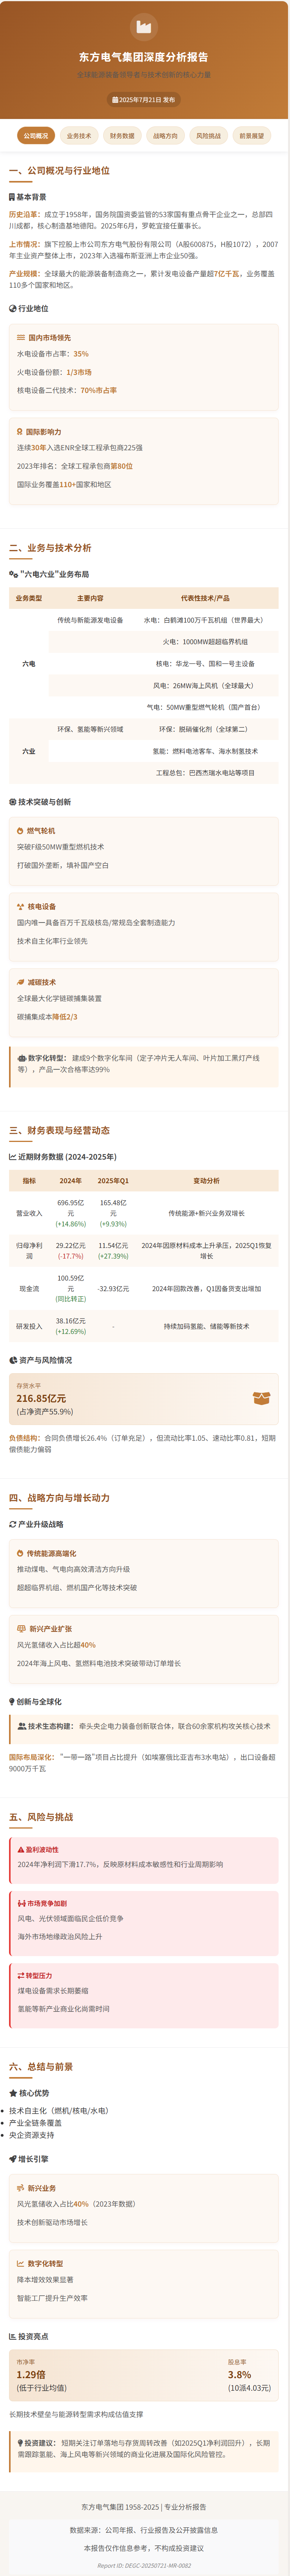Click the chart icon next to 近期财务数据 (2024-2025年)
Viewport: 290px width, 2576px height.
pos(13,1157)
